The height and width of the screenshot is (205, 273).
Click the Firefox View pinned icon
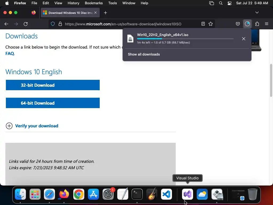click(x=34, y=13)
